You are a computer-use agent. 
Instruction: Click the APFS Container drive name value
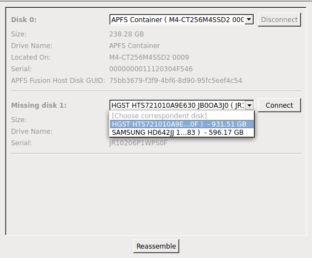(135, 46)
